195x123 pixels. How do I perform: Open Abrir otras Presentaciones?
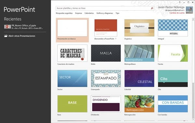[x=22, y=36]
